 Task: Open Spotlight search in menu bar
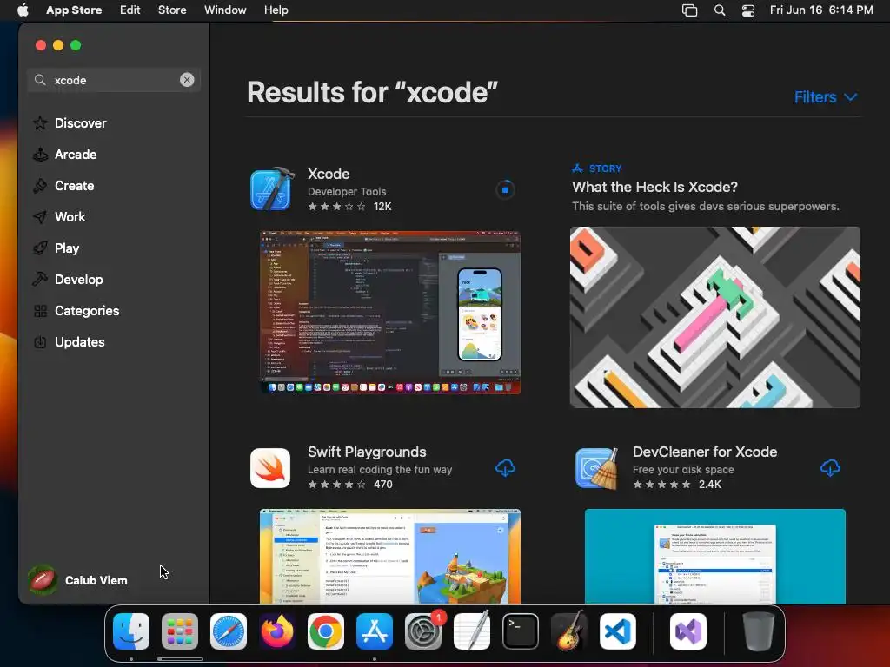click(x=719, y=10)
